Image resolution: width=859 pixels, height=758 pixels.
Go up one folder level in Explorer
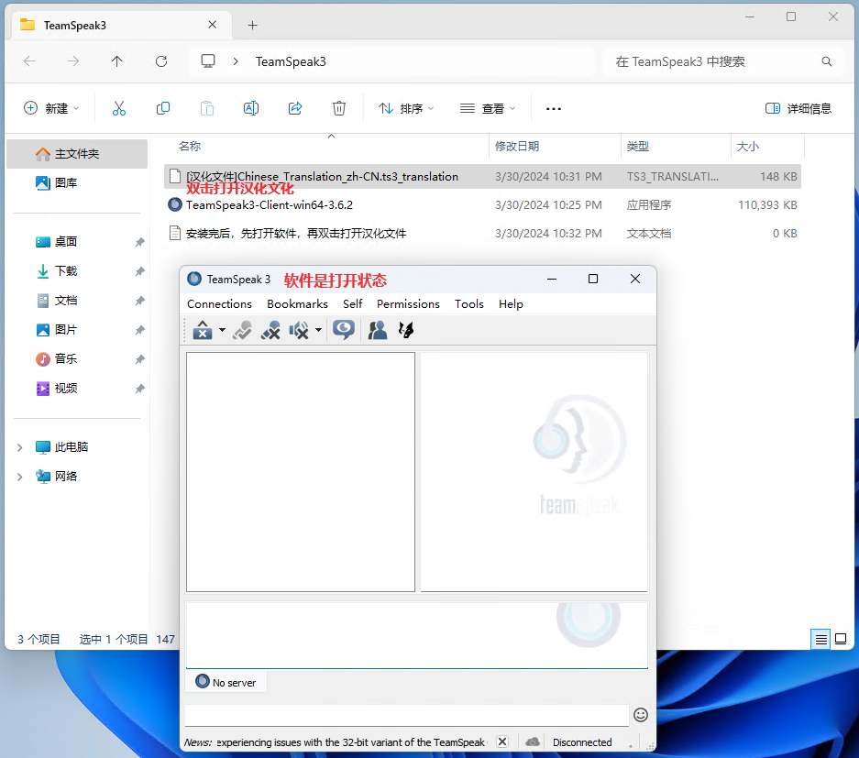point(116,61)
